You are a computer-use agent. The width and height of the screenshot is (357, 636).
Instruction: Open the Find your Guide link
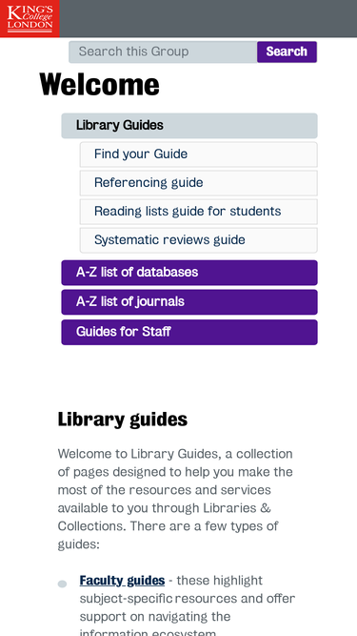click(198, 154)
